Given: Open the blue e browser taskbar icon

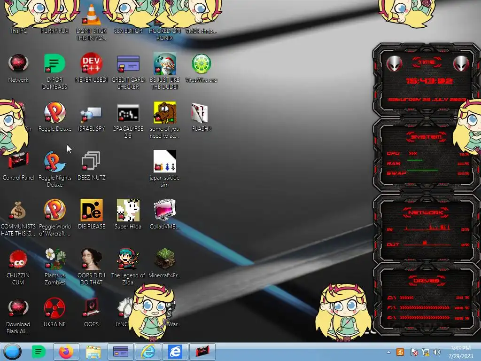Looking at the screenshot, I should (x=175, y=352).
